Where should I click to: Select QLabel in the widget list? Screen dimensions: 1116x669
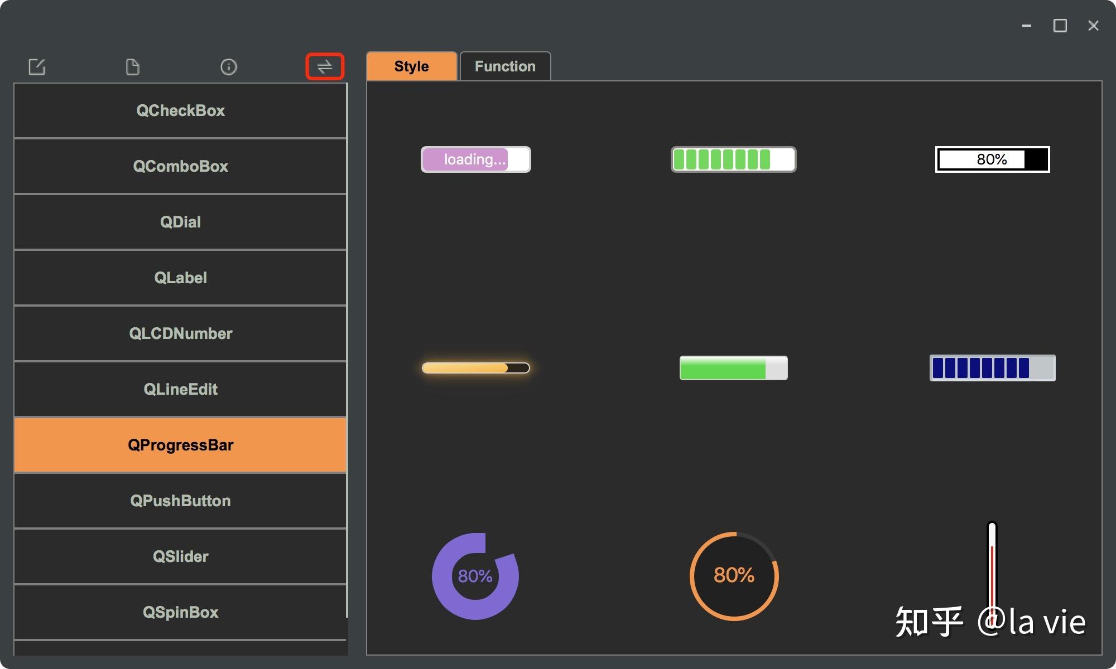coord(180,278)
